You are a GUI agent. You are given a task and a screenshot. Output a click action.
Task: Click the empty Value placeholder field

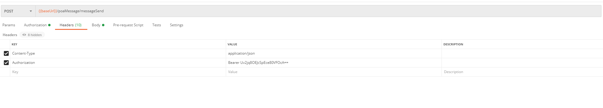click(x=334, y=72)
